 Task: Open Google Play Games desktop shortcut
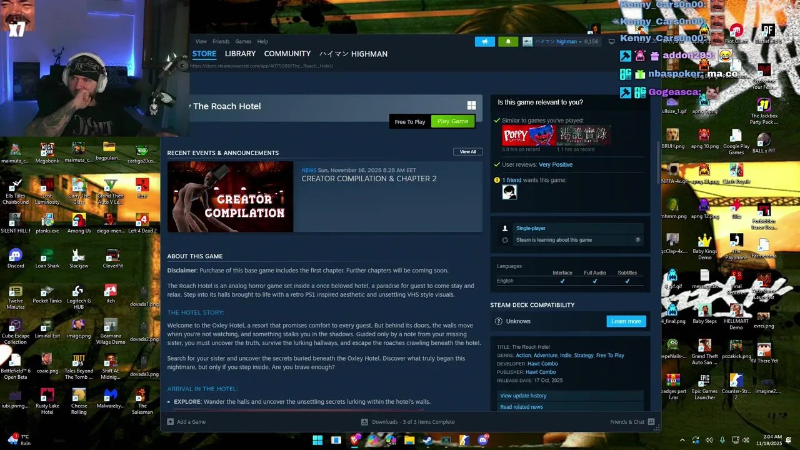736,142
